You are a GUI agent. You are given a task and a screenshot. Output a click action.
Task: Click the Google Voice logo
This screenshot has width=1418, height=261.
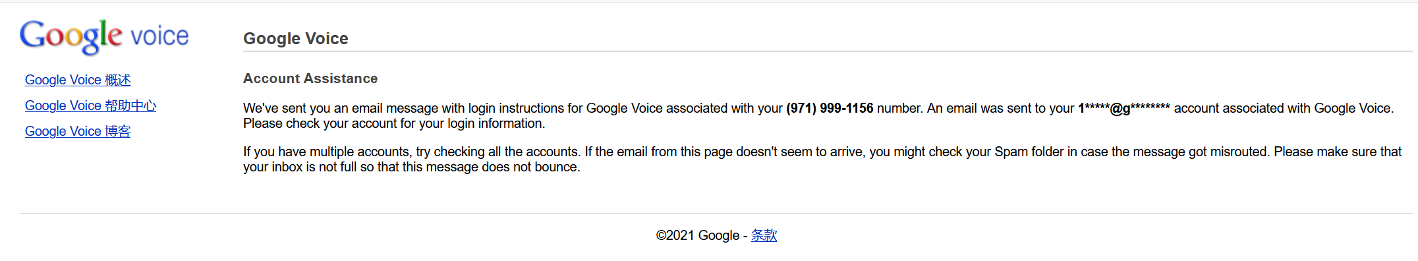tap(104, 36)
